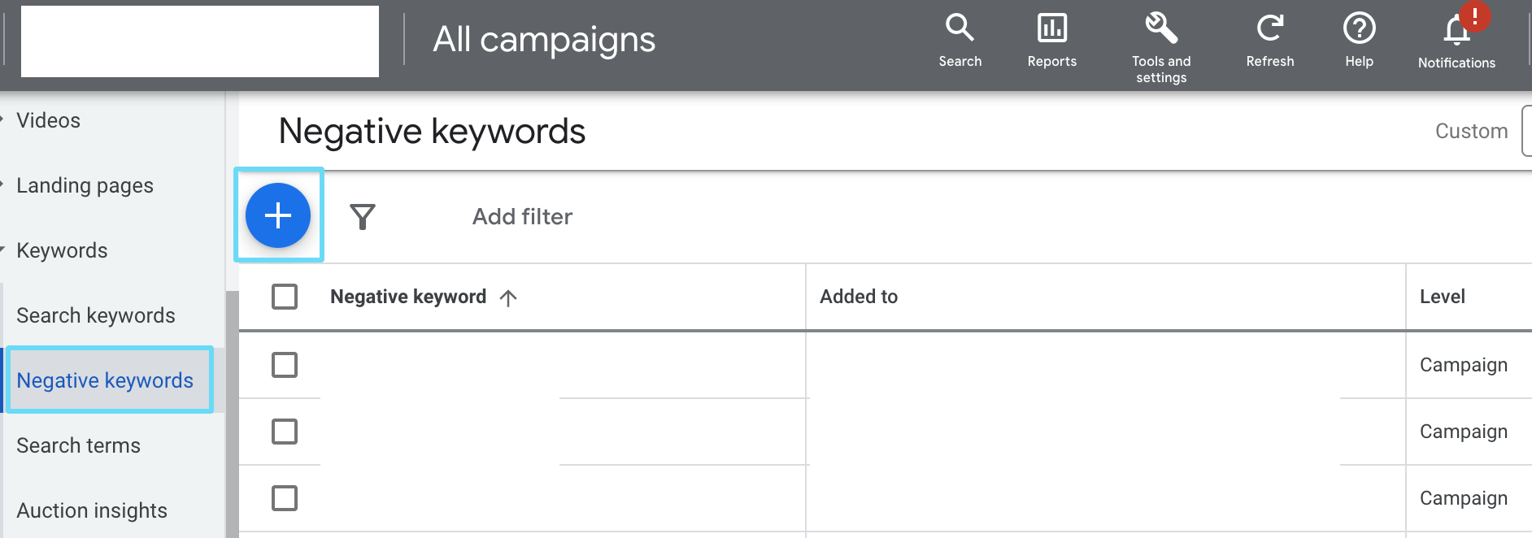Viewport: 1532px width, 538px height.
Task: Check the second row's checkbox
Action: [x=285, y=432]
